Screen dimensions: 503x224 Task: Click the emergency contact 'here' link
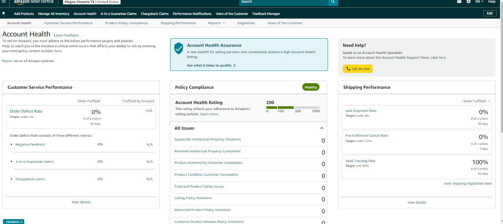click(58, 51)
